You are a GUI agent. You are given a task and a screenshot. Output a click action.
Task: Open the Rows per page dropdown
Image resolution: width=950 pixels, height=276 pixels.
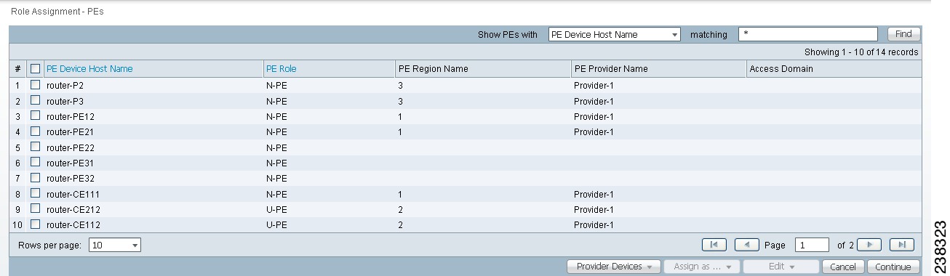click(x=115, y=245)
